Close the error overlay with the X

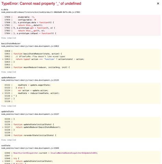[158, 3]
